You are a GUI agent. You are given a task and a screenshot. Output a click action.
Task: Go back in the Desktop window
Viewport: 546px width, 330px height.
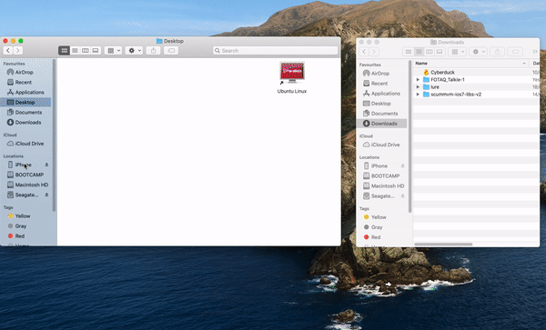[8, 50]
